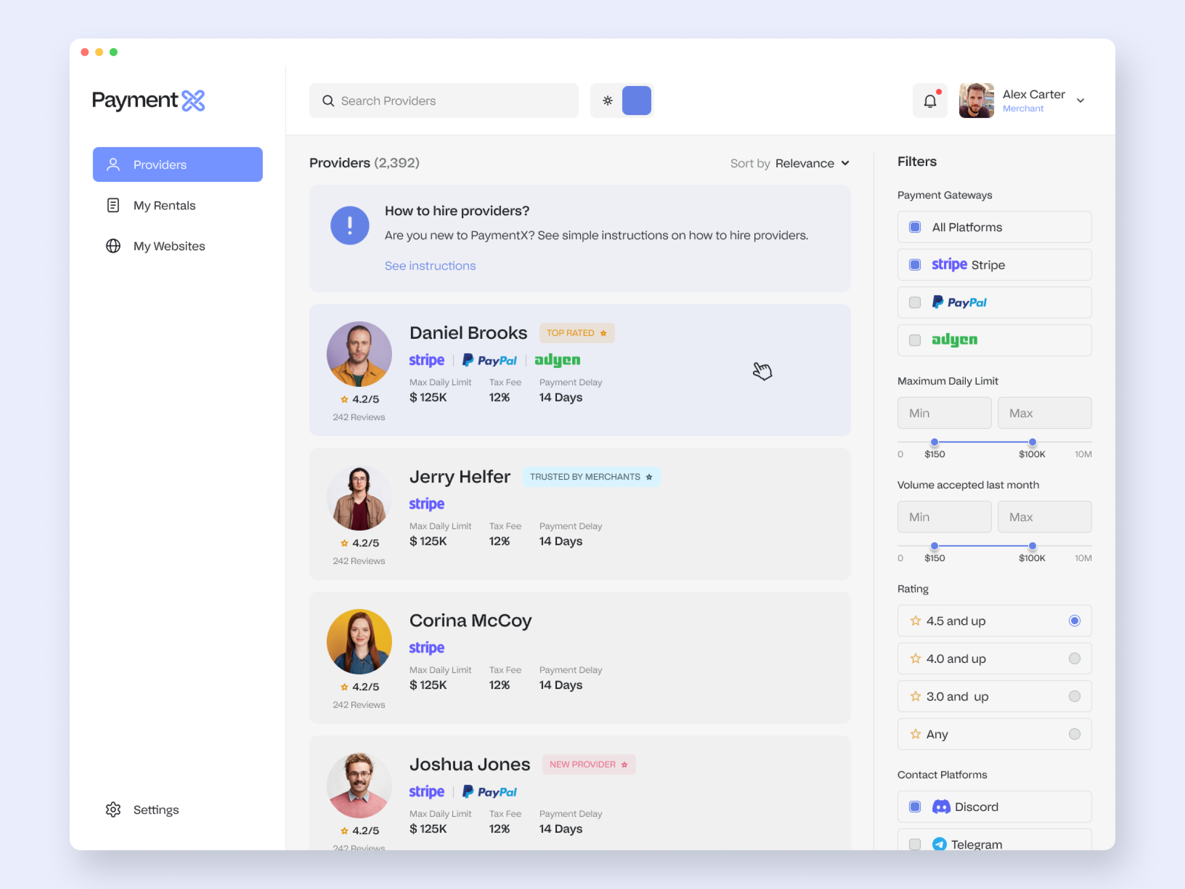
Task: Click Maximum Daily Limit Max field
Action: coord(1045,413)
